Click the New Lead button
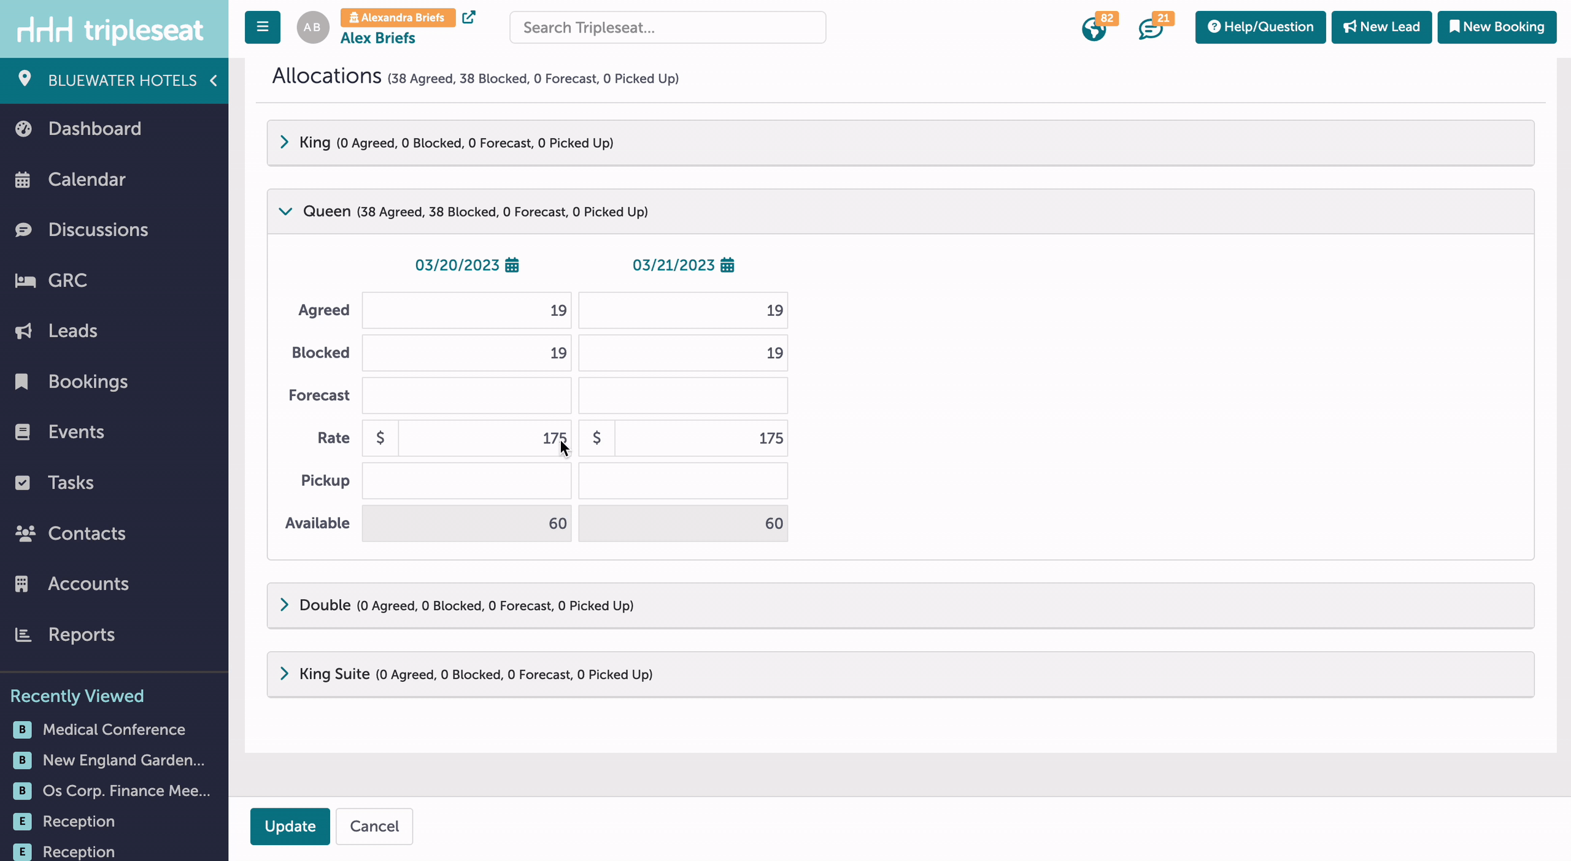 (x=1381, y=27)
